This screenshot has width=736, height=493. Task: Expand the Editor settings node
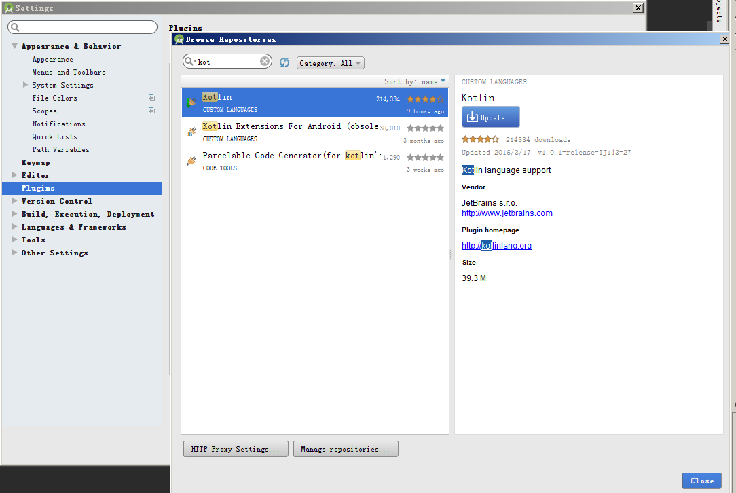(14, 175)
